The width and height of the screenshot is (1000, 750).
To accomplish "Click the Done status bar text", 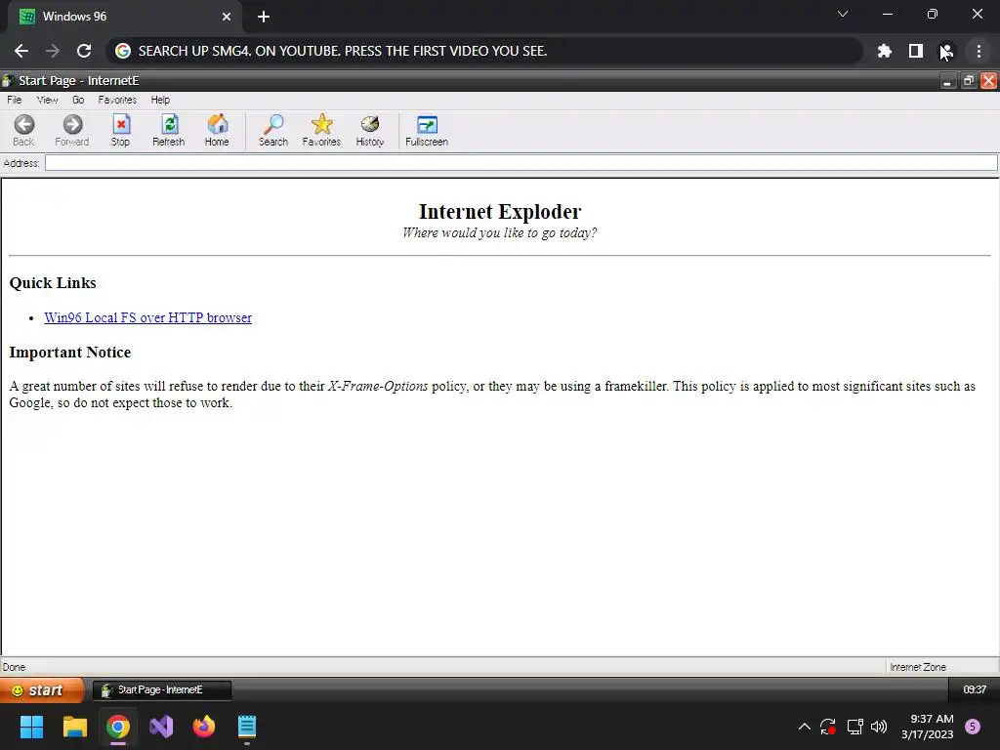I will click(14, 667).
